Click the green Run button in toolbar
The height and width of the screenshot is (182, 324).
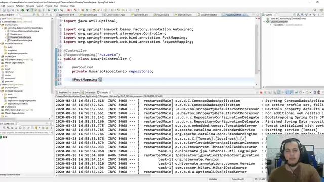click(x=55, y=10)
